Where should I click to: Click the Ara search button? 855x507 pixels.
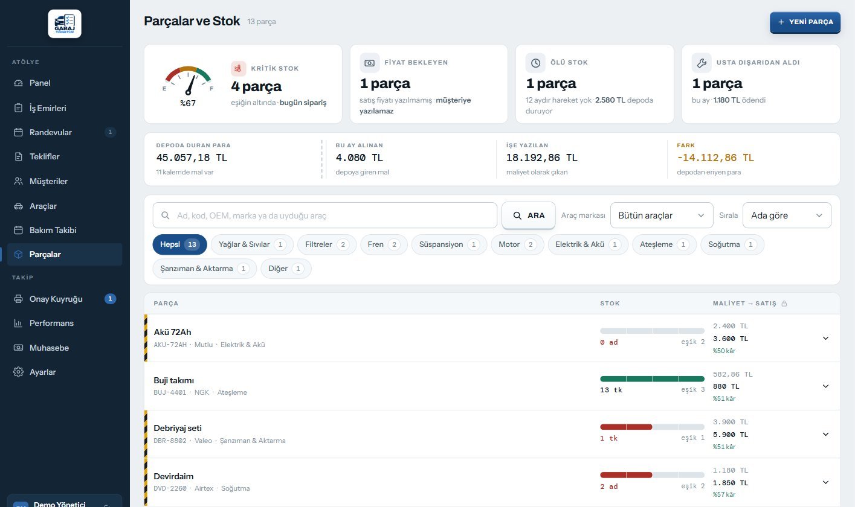pyautogui.click(x=529, y=215)
